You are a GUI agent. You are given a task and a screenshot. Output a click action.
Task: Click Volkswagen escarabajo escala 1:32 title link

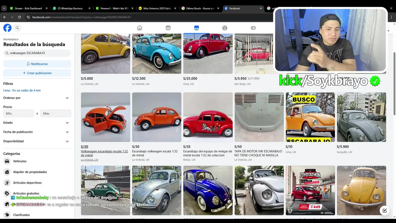104,153
